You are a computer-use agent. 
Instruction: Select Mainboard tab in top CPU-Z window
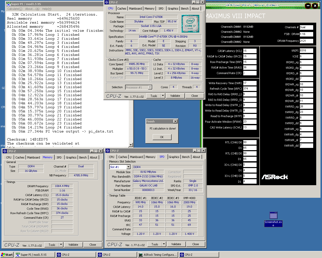(135, 9)
